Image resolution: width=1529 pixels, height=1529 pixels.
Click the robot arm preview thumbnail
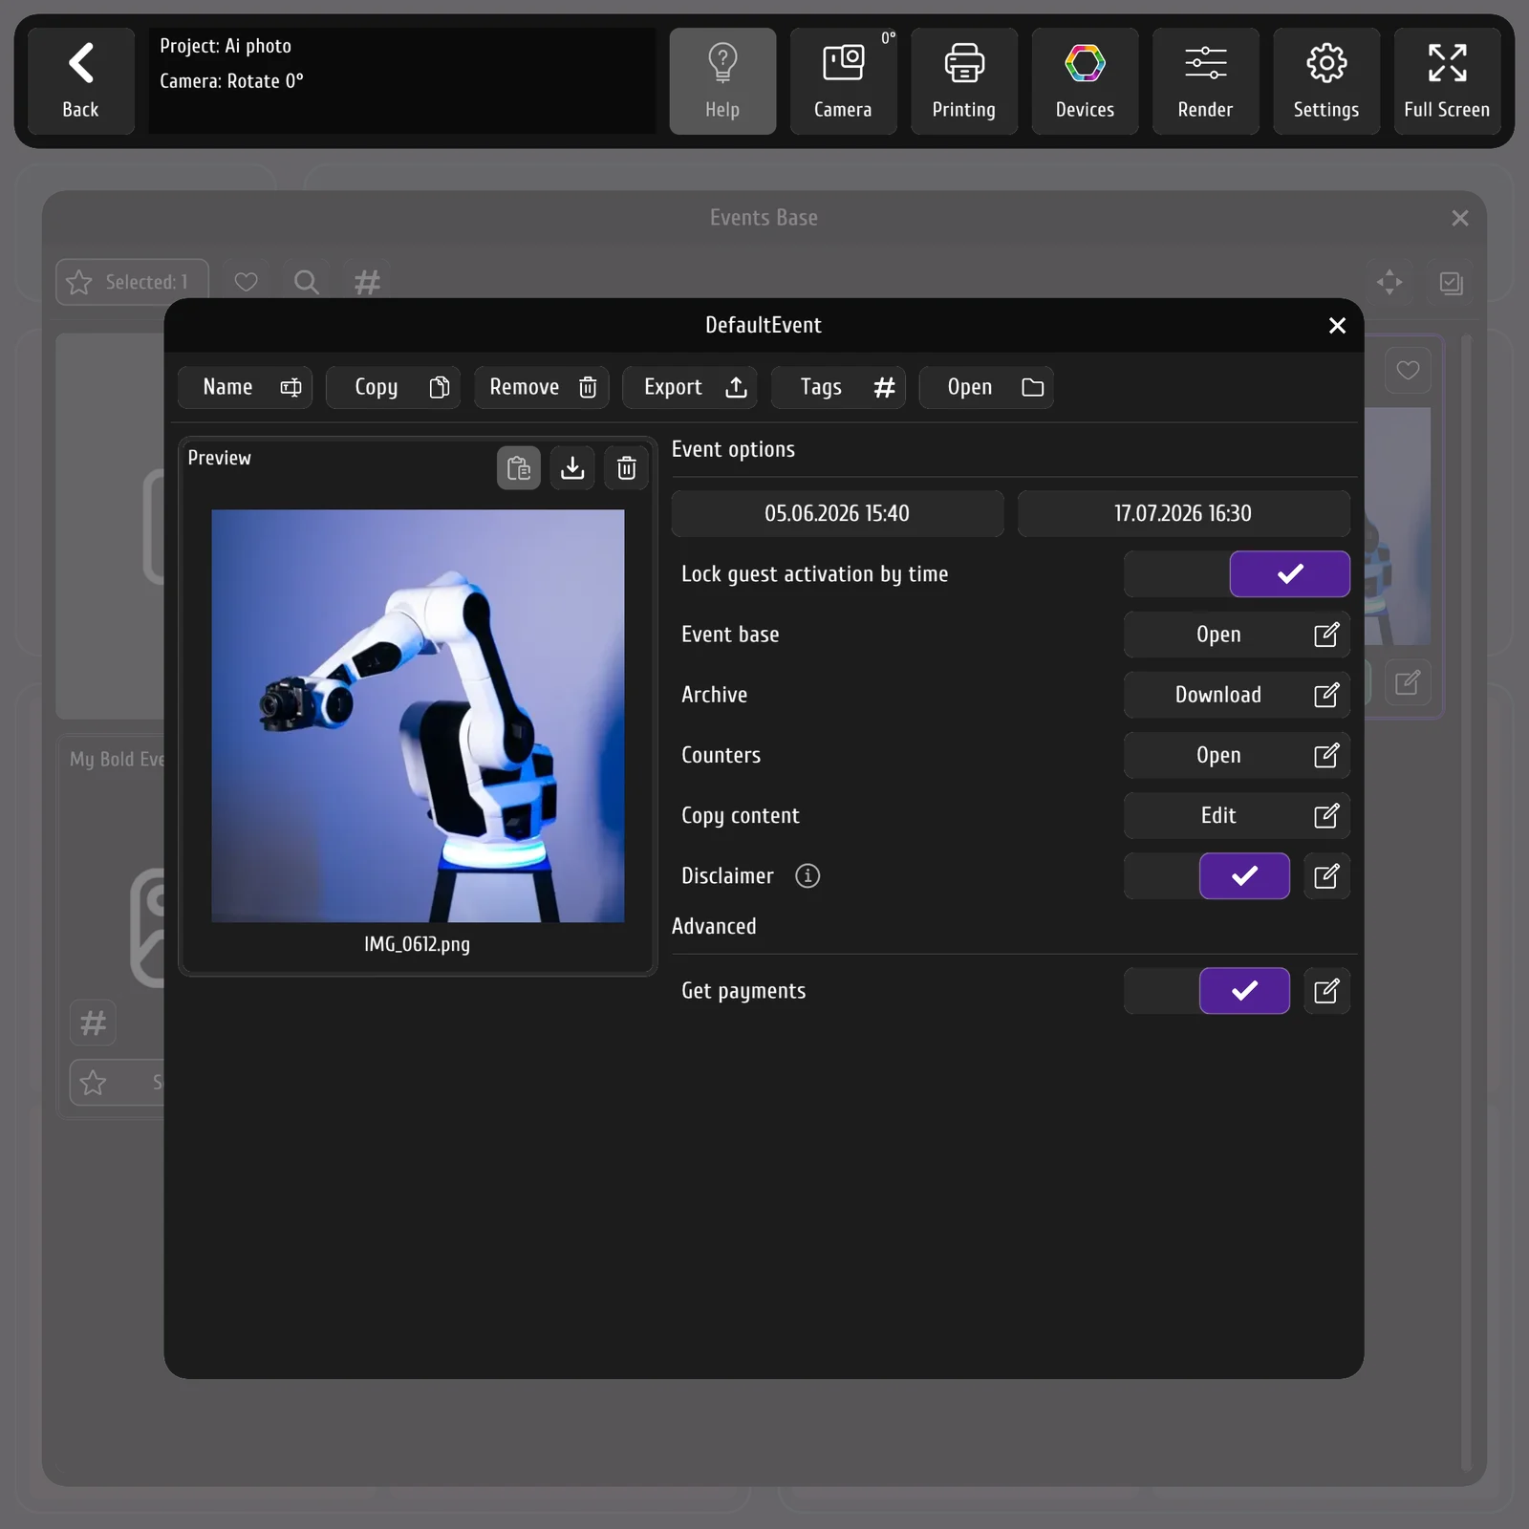[x=418, y=716]
